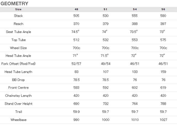
Task: Click the Head Tube Length label
Action: (19, 72)
